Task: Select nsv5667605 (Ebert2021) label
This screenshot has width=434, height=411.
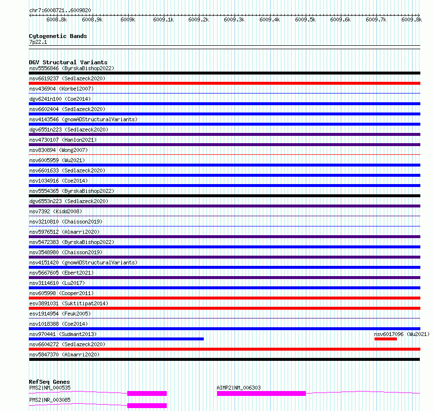Action: coord(61,273)
